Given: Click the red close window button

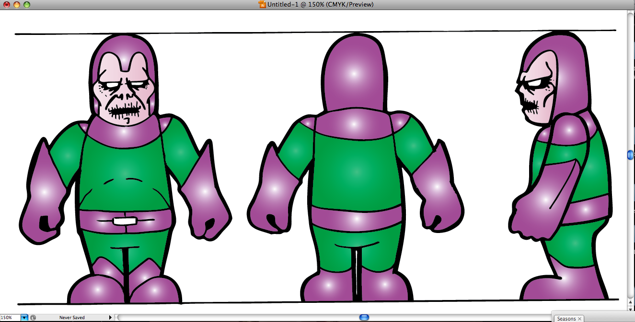Looking at the screenshot, I should point(7,5).
